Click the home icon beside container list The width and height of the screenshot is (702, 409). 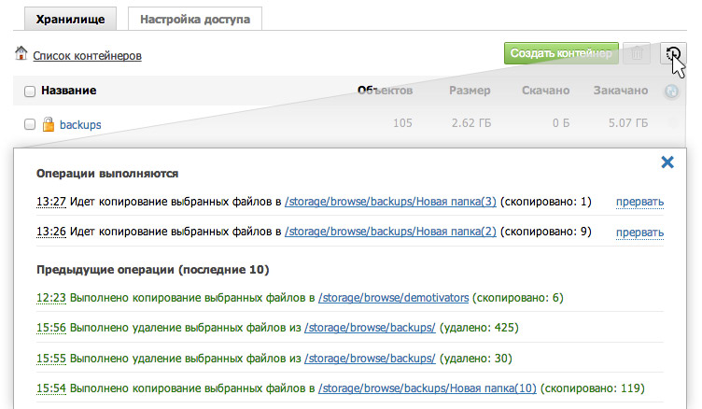[21, 54]
